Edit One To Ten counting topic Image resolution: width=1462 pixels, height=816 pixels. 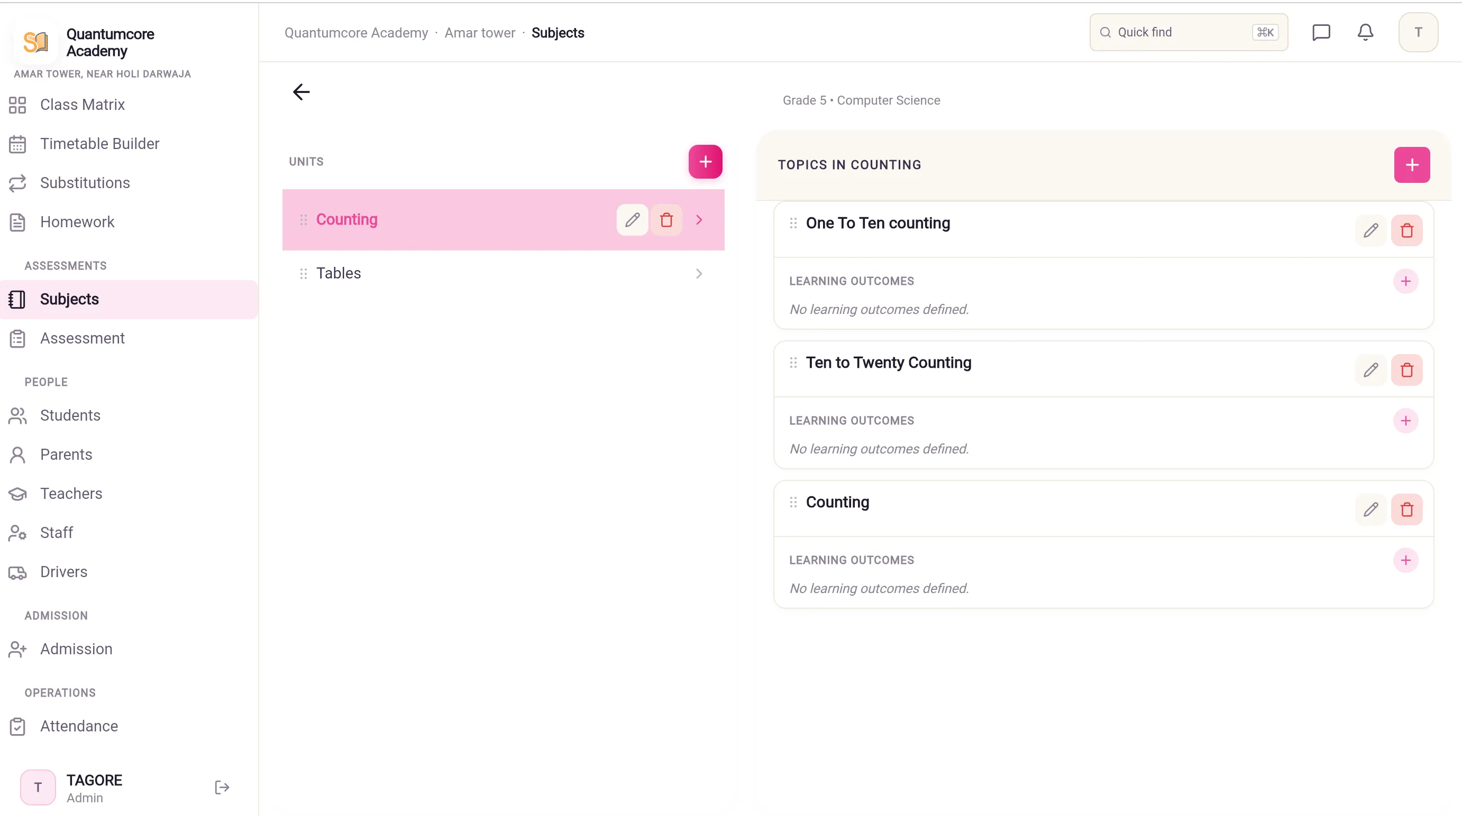point(1370,231)
